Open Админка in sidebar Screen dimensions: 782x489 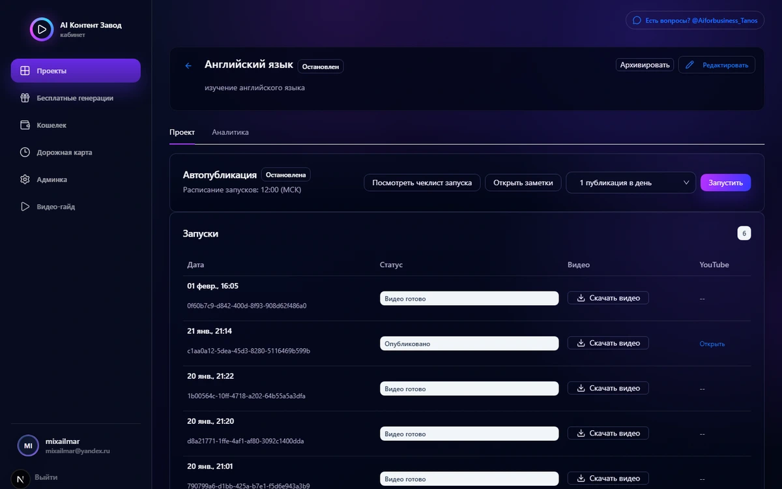pos(76,179)
